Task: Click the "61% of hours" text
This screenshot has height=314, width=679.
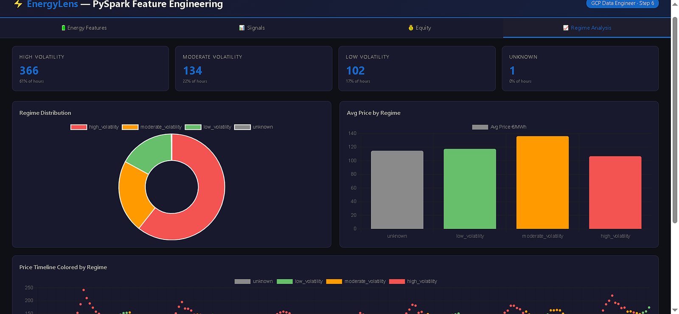Action: coord(32,81)
